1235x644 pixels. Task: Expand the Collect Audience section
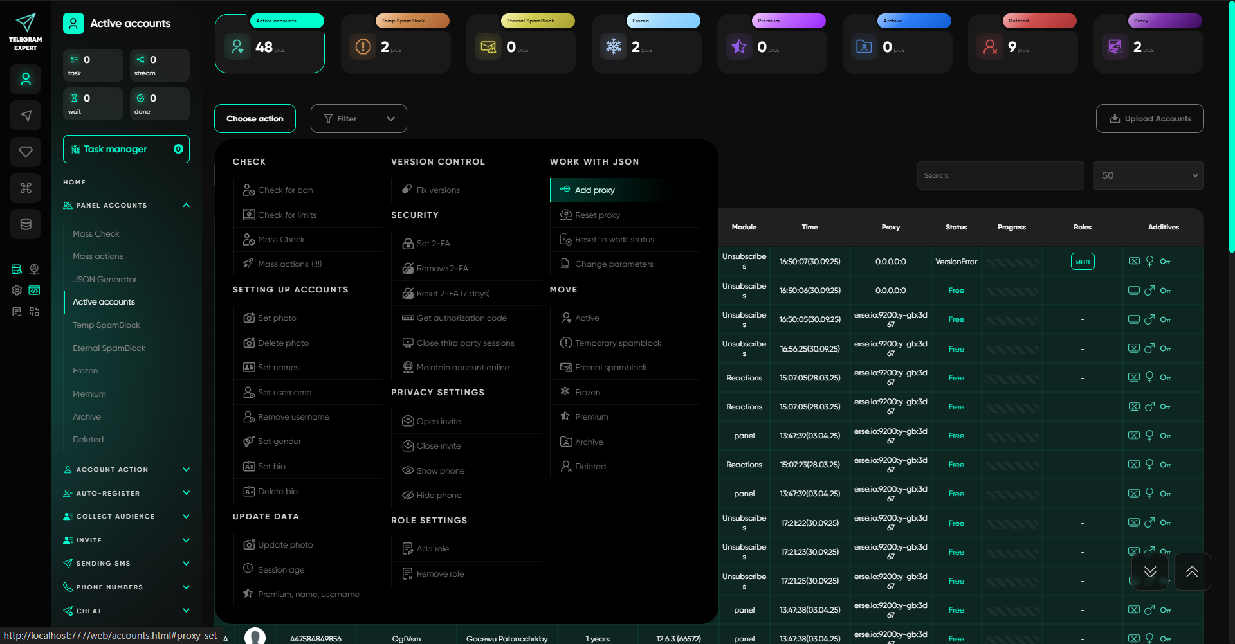tap(127, 517)
